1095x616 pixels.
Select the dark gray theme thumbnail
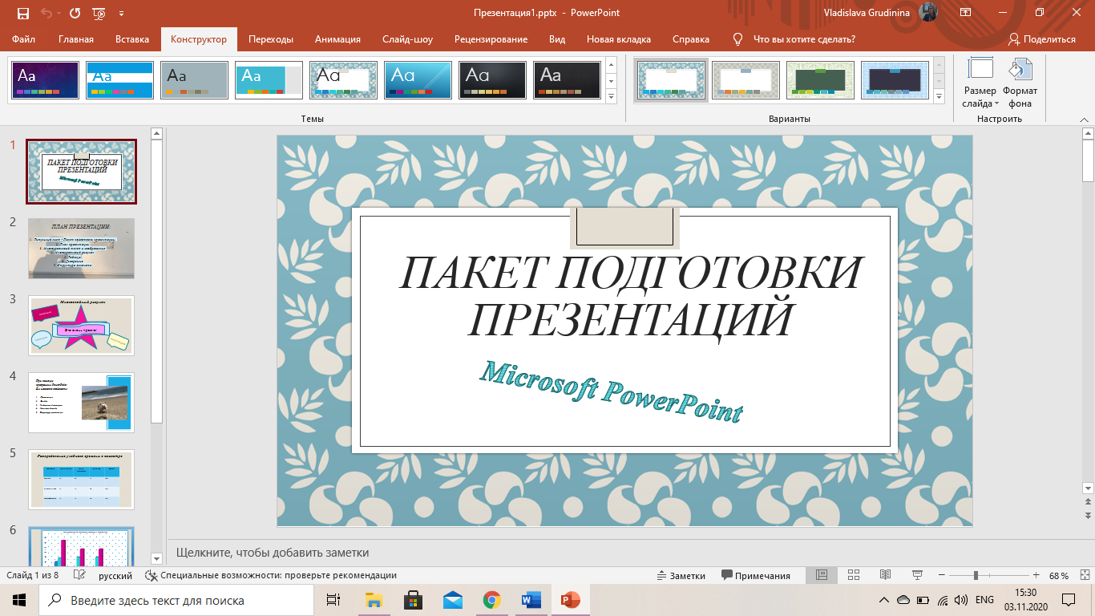click(492, 80)
